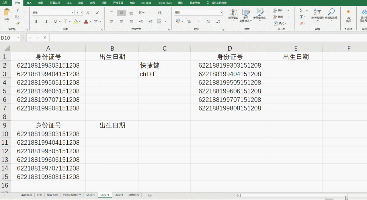Click the increase decimal icon
367x200 pixels.
pyautogui.click(x=208, y=21)
